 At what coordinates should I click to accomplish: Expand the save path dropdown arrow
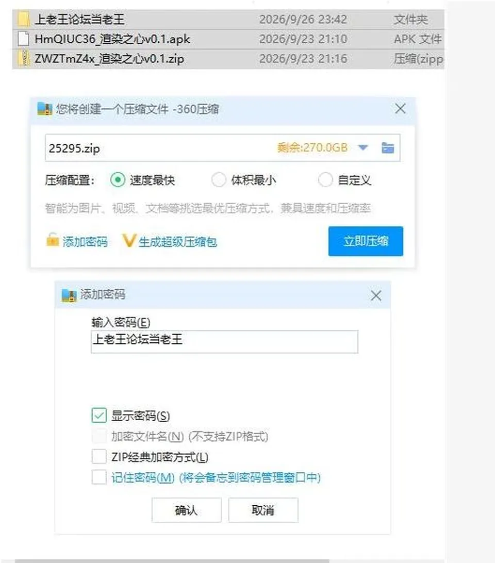tap(363, 147)
